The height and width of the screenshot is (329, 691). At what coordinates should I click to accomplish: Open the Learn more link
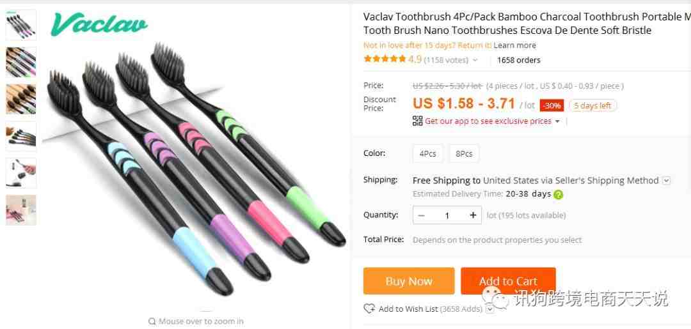click(514, 45)
